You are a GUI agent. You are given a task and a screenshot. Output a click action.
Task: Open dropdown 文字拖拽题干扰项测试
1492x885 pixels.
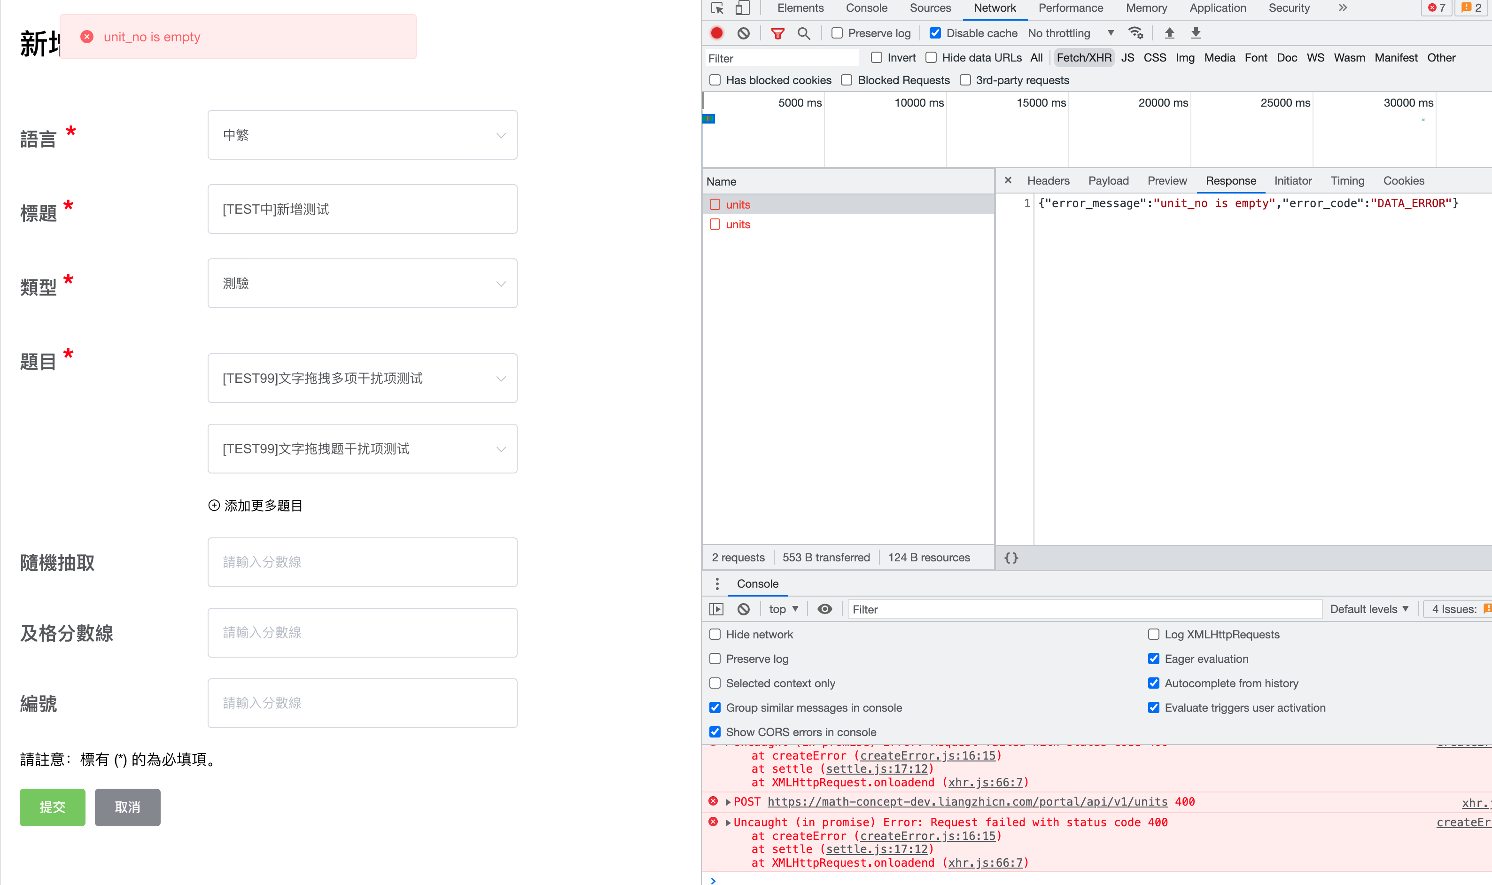(x=363, y=449)
